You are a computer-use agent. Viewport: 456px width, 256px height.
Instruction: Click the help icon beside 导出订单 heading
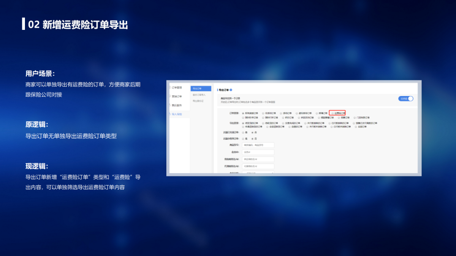tap(231, 90)
